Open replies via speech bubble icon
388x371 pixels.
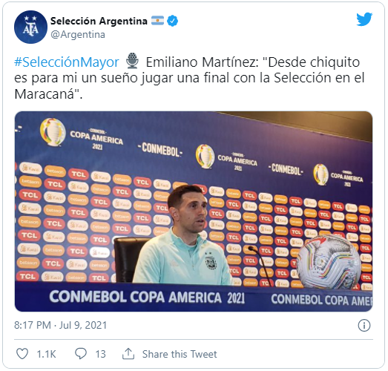click(x=81, y=353)
